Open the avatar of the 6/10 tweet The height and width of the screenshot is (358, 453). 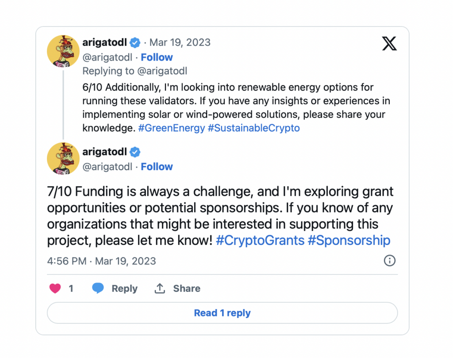63,51
